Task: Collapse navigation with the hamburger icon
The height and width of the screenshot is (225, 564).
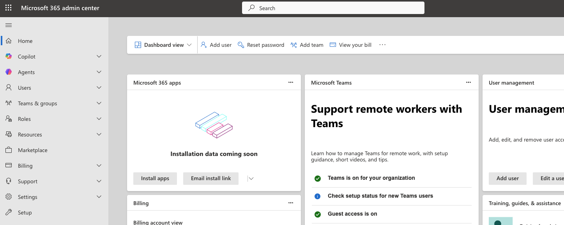Action: pos(8,25)
